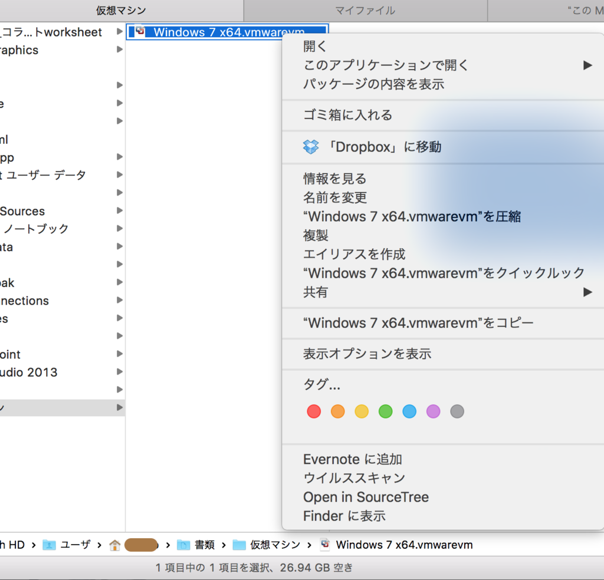Apply the gray tag
The width and height of the screenshot is (604, 580).
tap(457, 411)
